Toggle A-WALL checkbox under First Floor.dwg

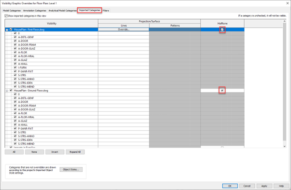click(15, 64)
